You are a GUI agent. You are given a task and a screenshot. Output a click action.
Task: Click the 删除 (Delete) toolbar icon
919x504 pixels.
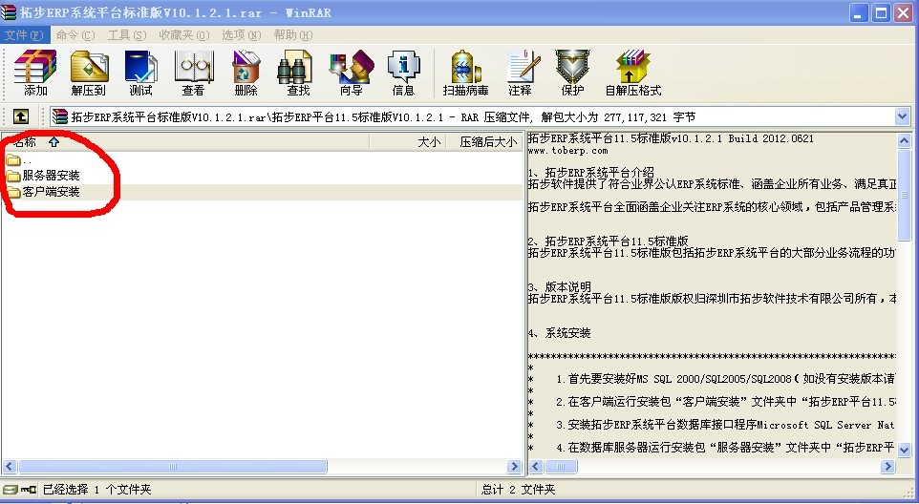pyautogui.click(x=246, y=73)
